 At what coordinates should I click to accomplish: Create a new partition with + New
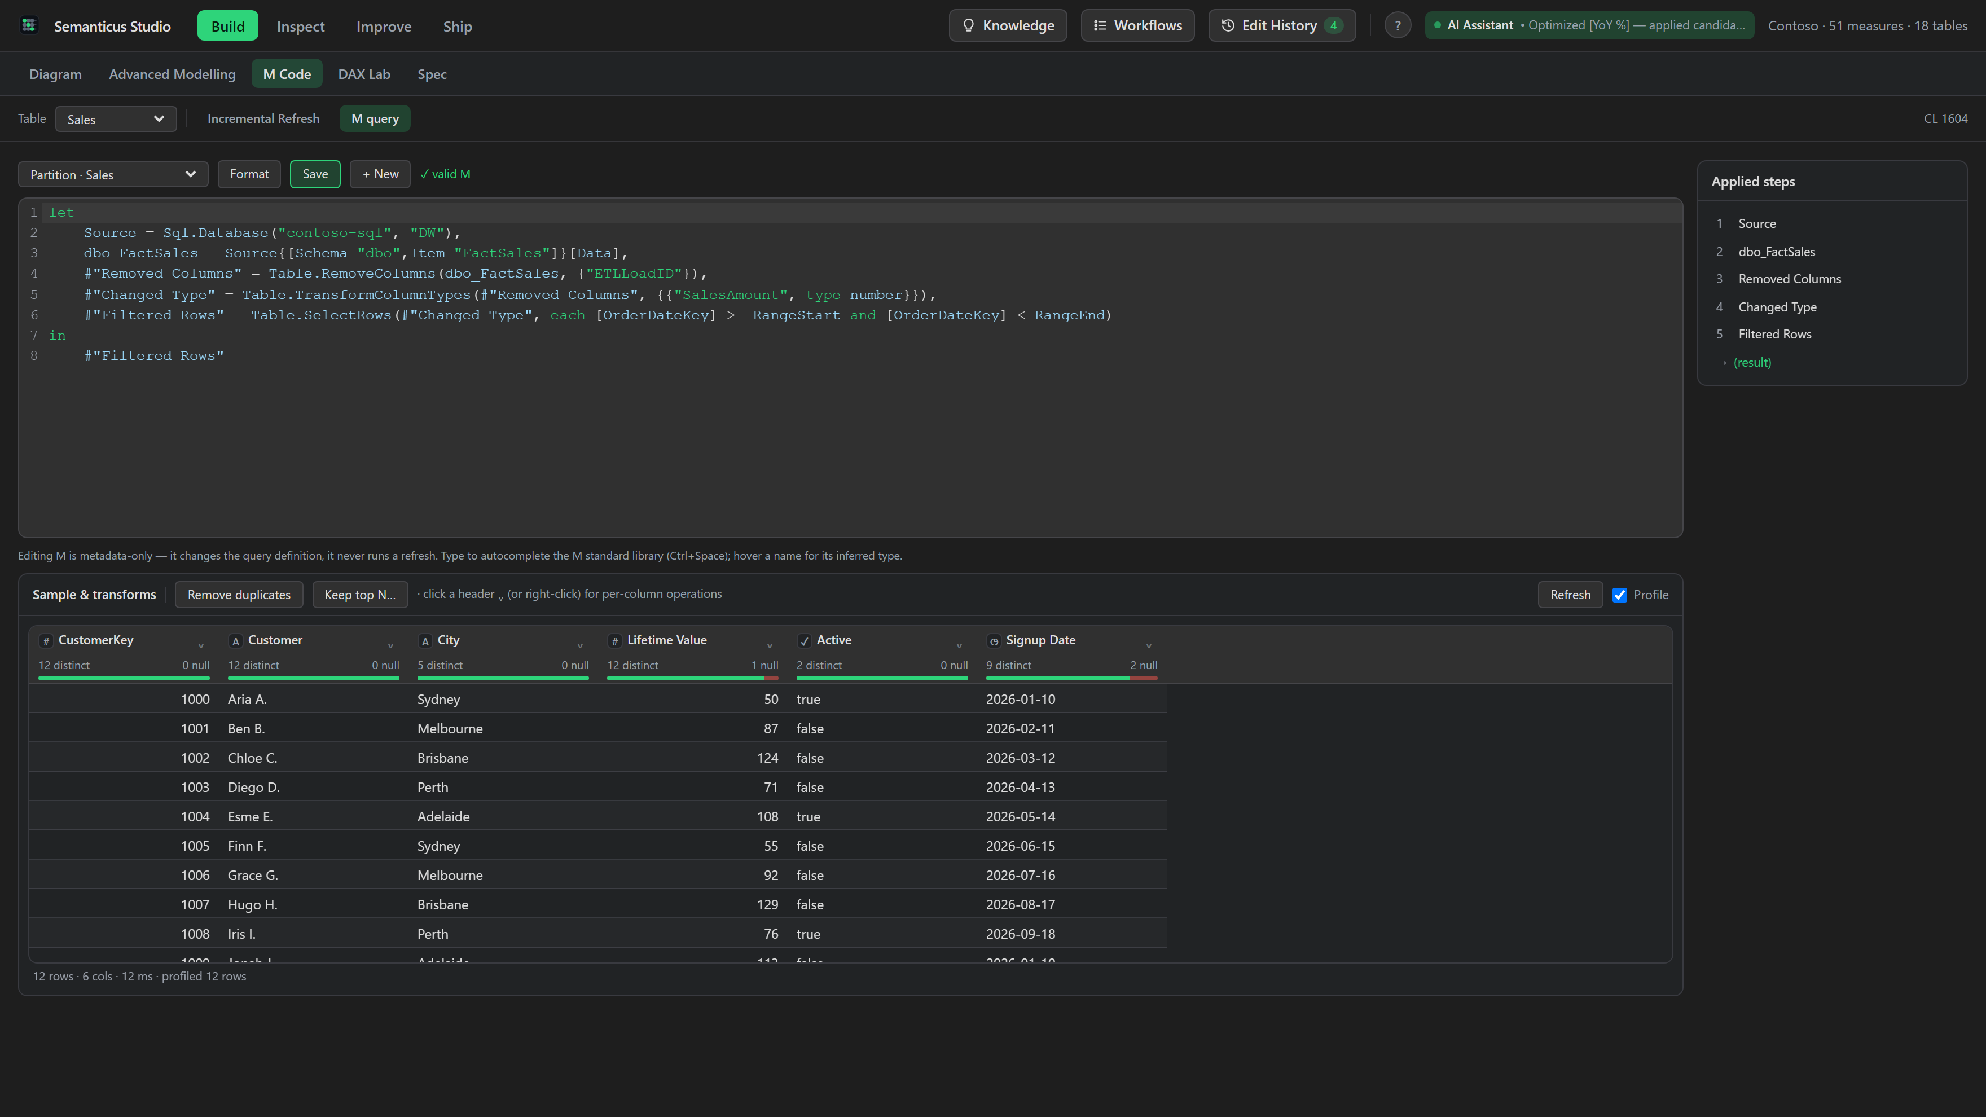click(380, 174)
